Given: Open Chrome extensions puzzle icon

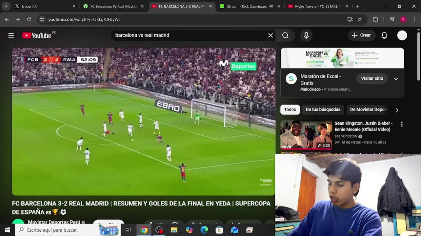Looking at the screenshot, I should tap(376, 19).
